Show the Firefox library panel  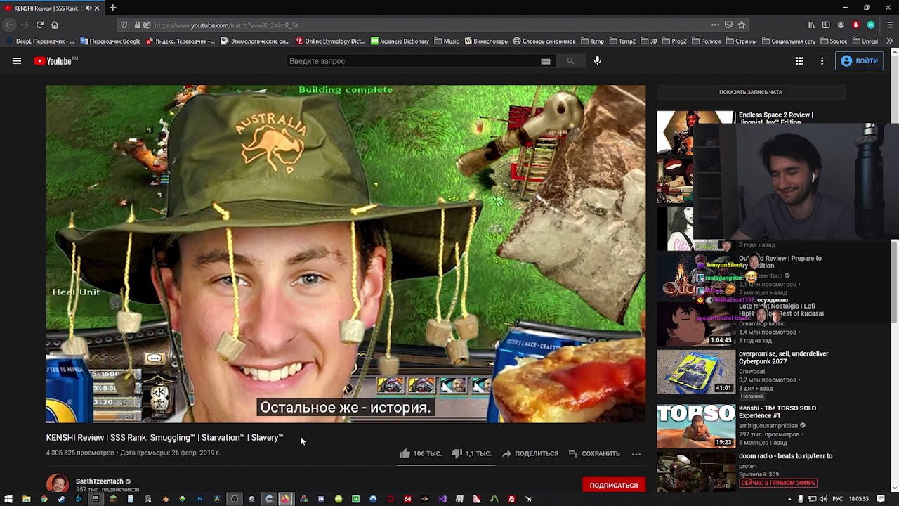[x=811, y=25]
